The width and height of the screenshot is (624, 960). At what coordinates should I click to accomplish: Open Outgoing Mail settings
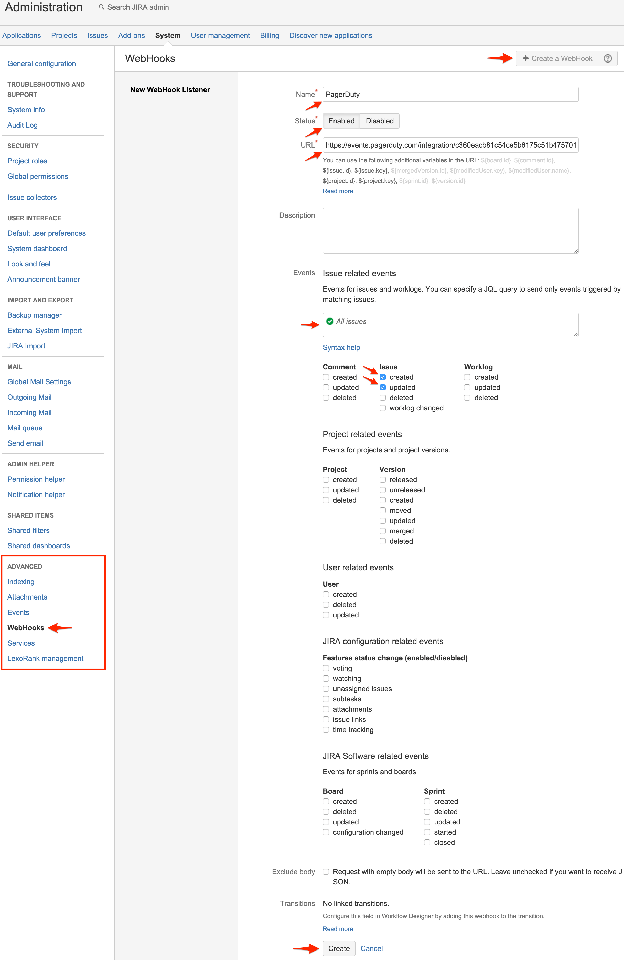(29, 397)
